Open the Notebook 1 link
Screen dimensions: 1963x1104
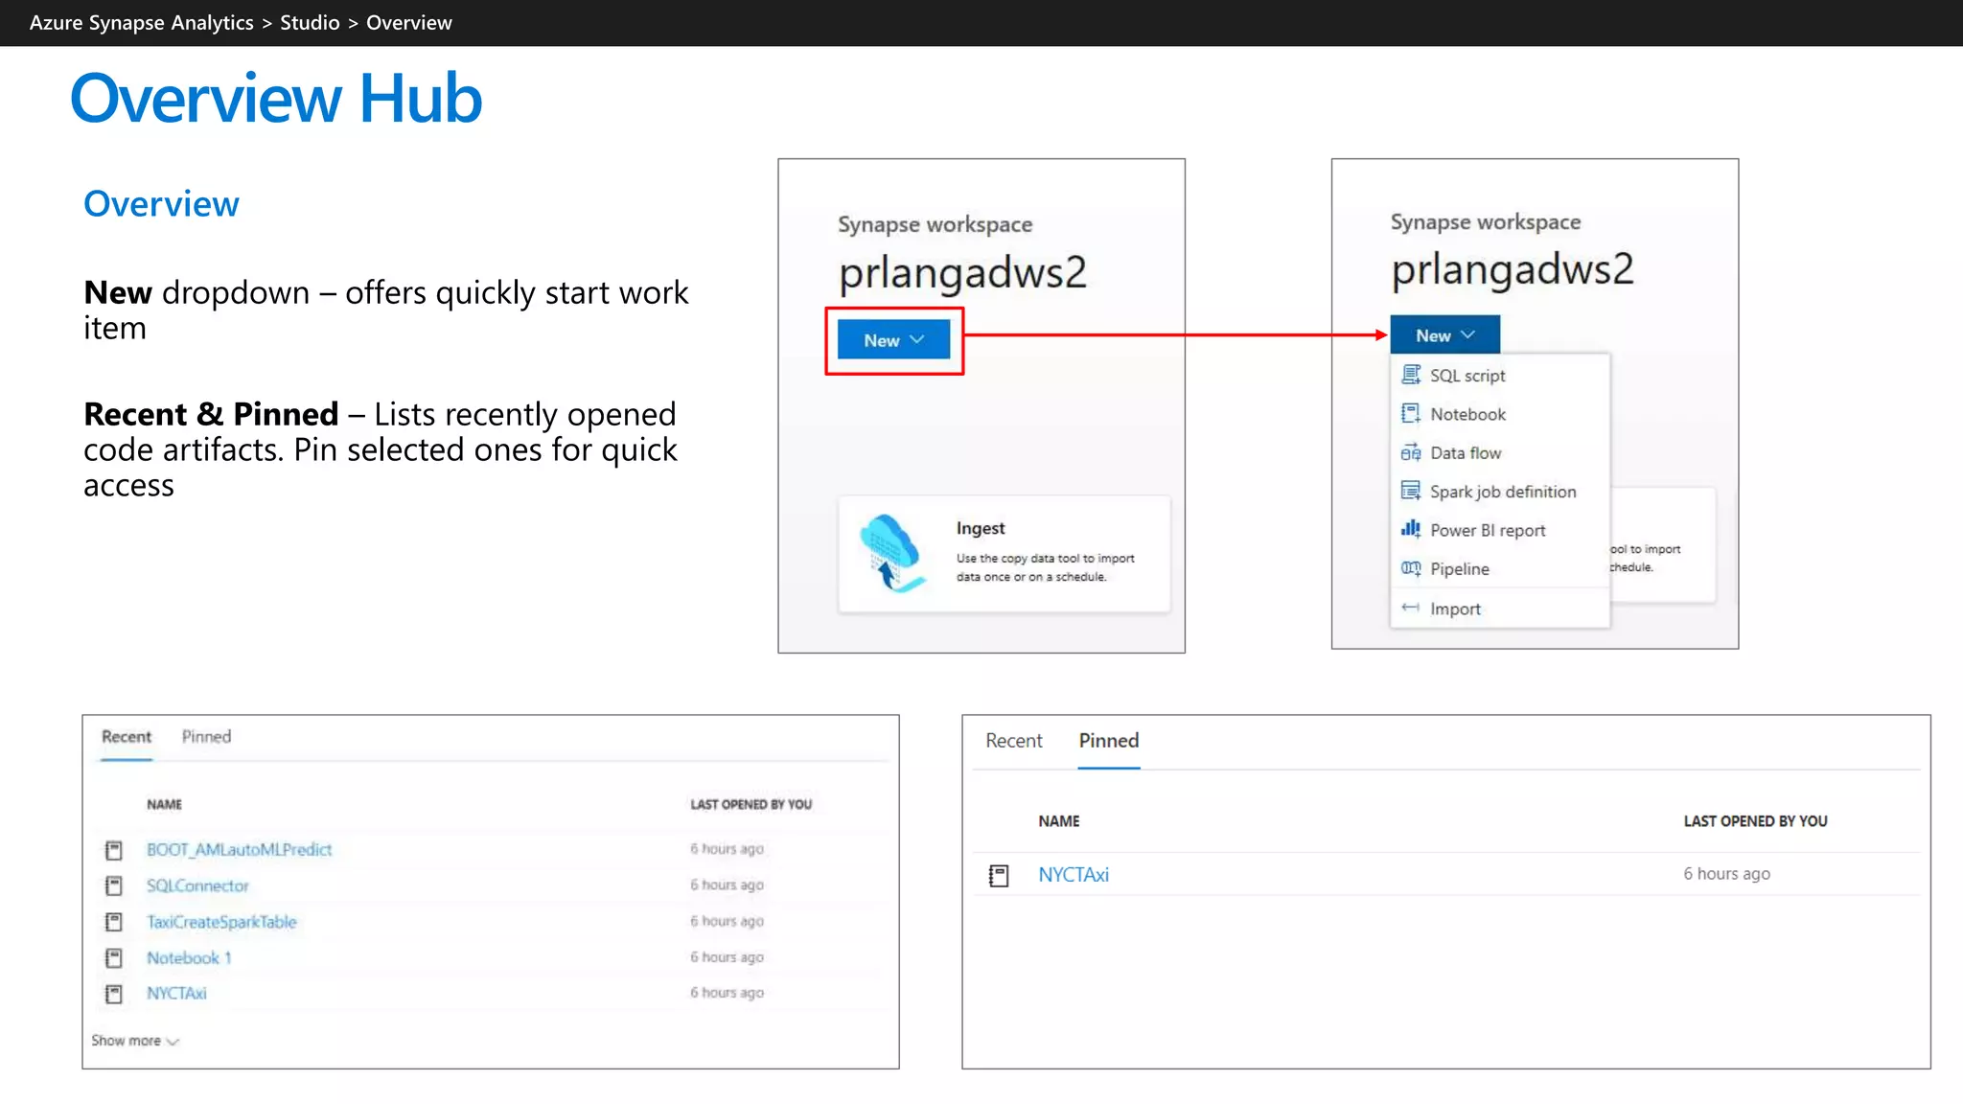point(189,958)
